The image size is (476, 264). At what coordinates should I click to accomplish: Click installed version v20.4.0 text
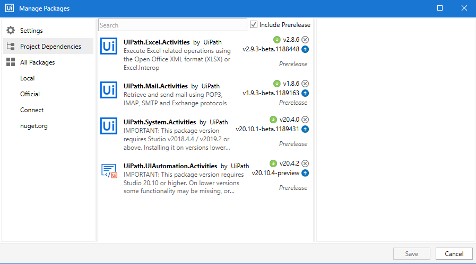289,119
